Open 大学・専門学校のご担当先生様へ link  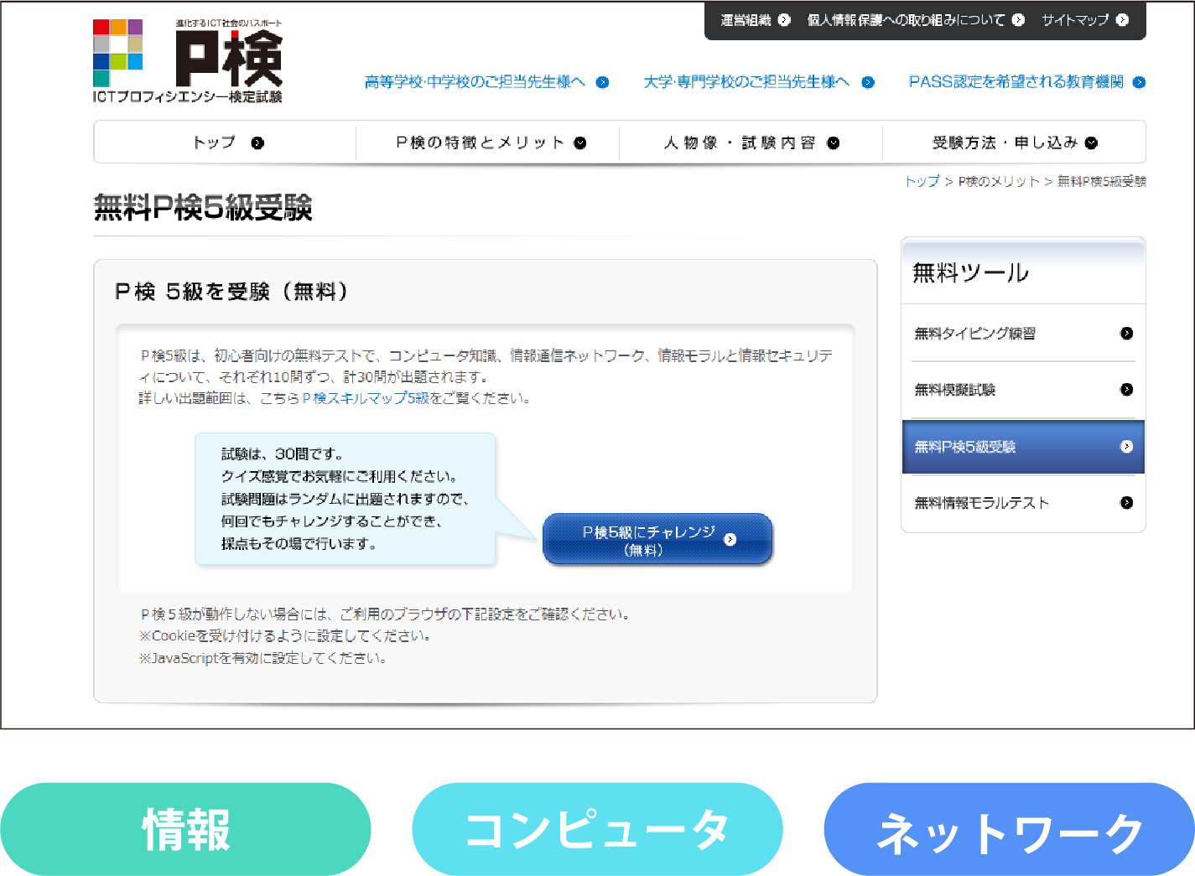[x=746, y=82]
